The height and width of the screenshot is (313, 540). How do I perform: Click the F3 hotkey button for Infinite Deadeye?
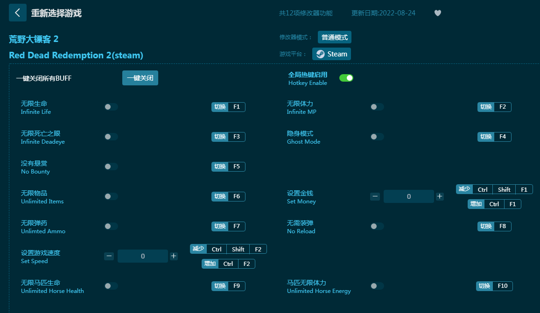[228, 137]
